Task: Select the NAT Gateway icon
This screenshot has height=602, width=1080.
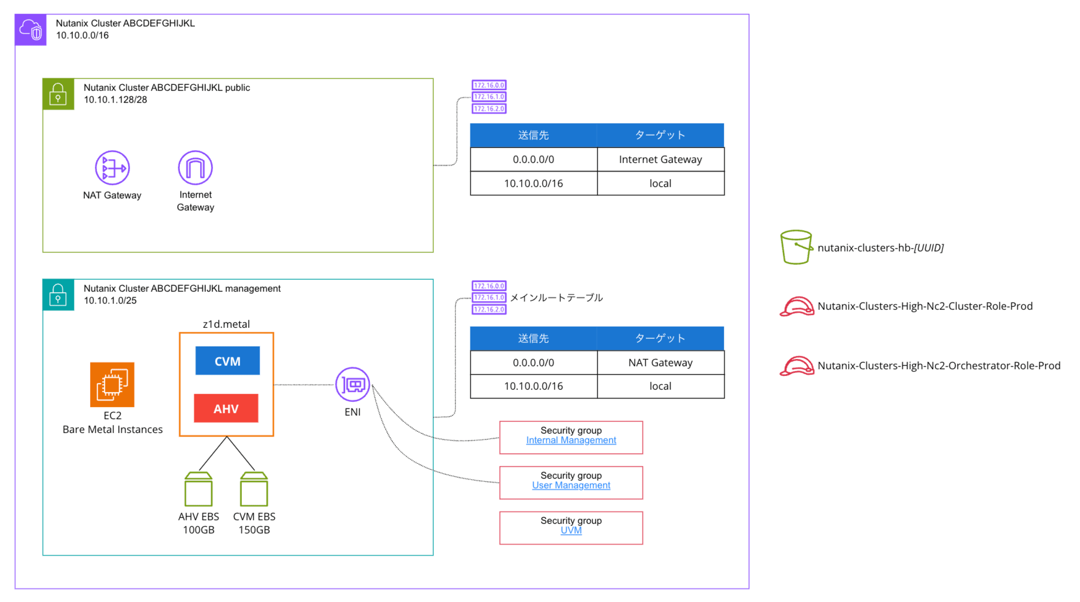Action: coord(112,168)
